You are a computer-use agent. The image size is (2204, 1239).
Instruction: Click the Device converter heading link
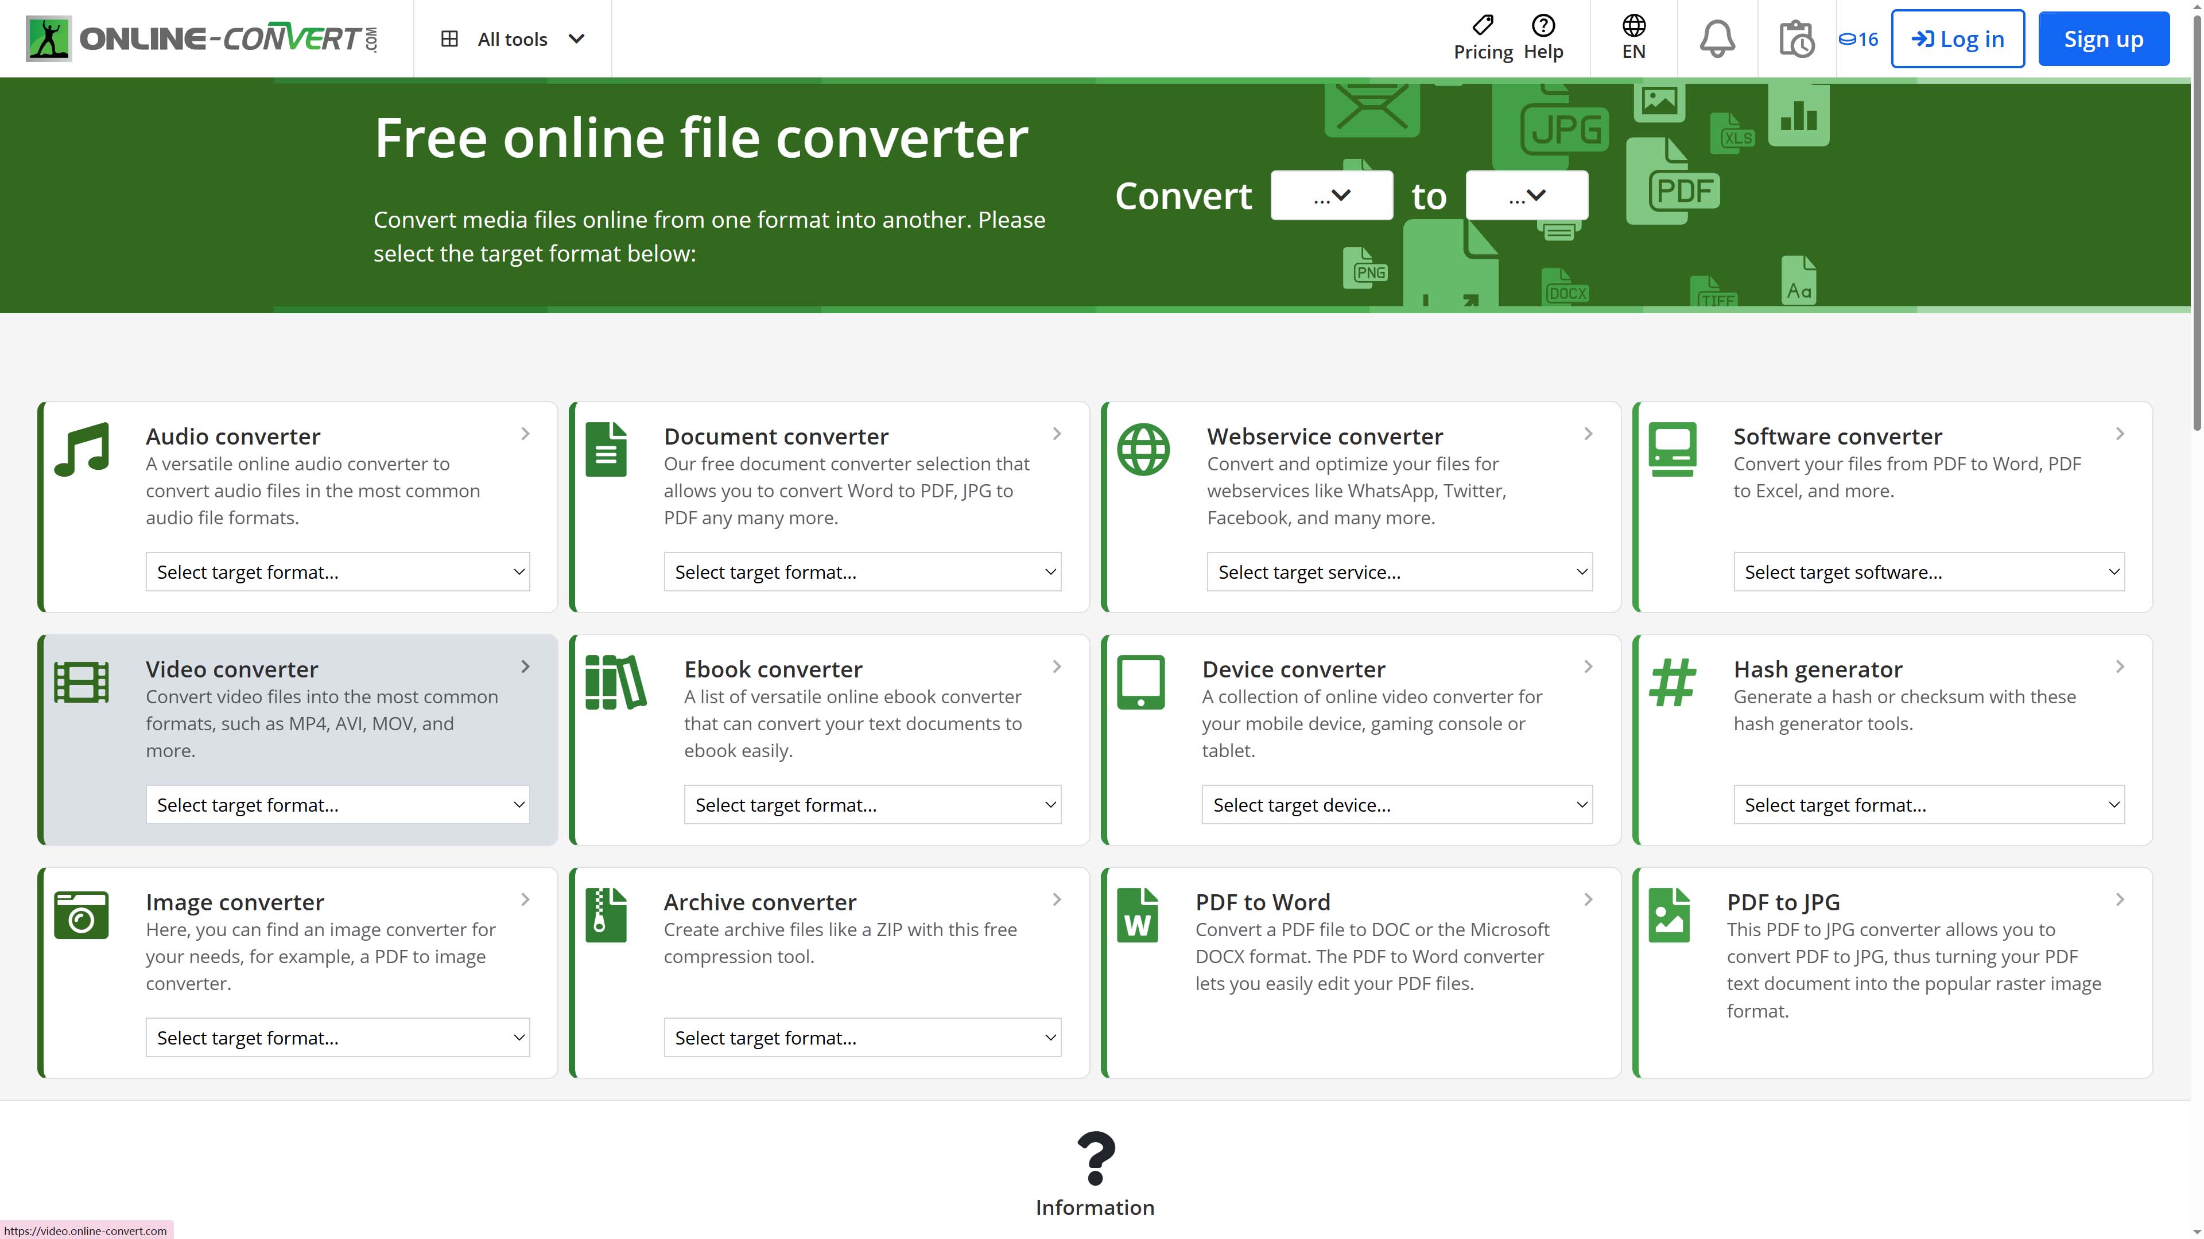click(1293, 669)
